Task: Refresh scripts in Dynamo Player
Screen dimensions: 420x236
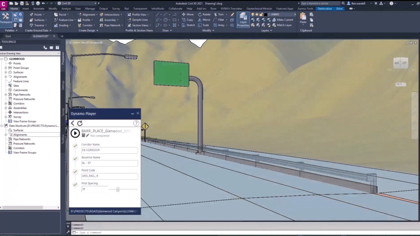Action: (80, 123)
